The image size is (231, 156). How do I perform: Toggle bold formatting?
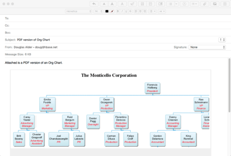[x=118, y=11]
